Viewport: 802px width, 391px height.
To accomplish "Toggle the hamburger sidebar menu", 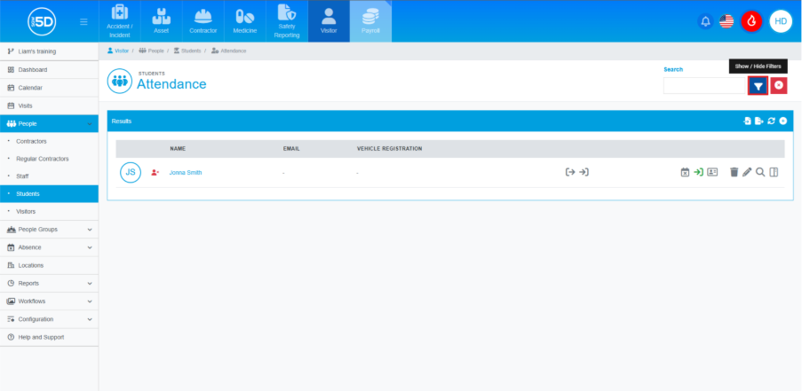I will [83, 21].
